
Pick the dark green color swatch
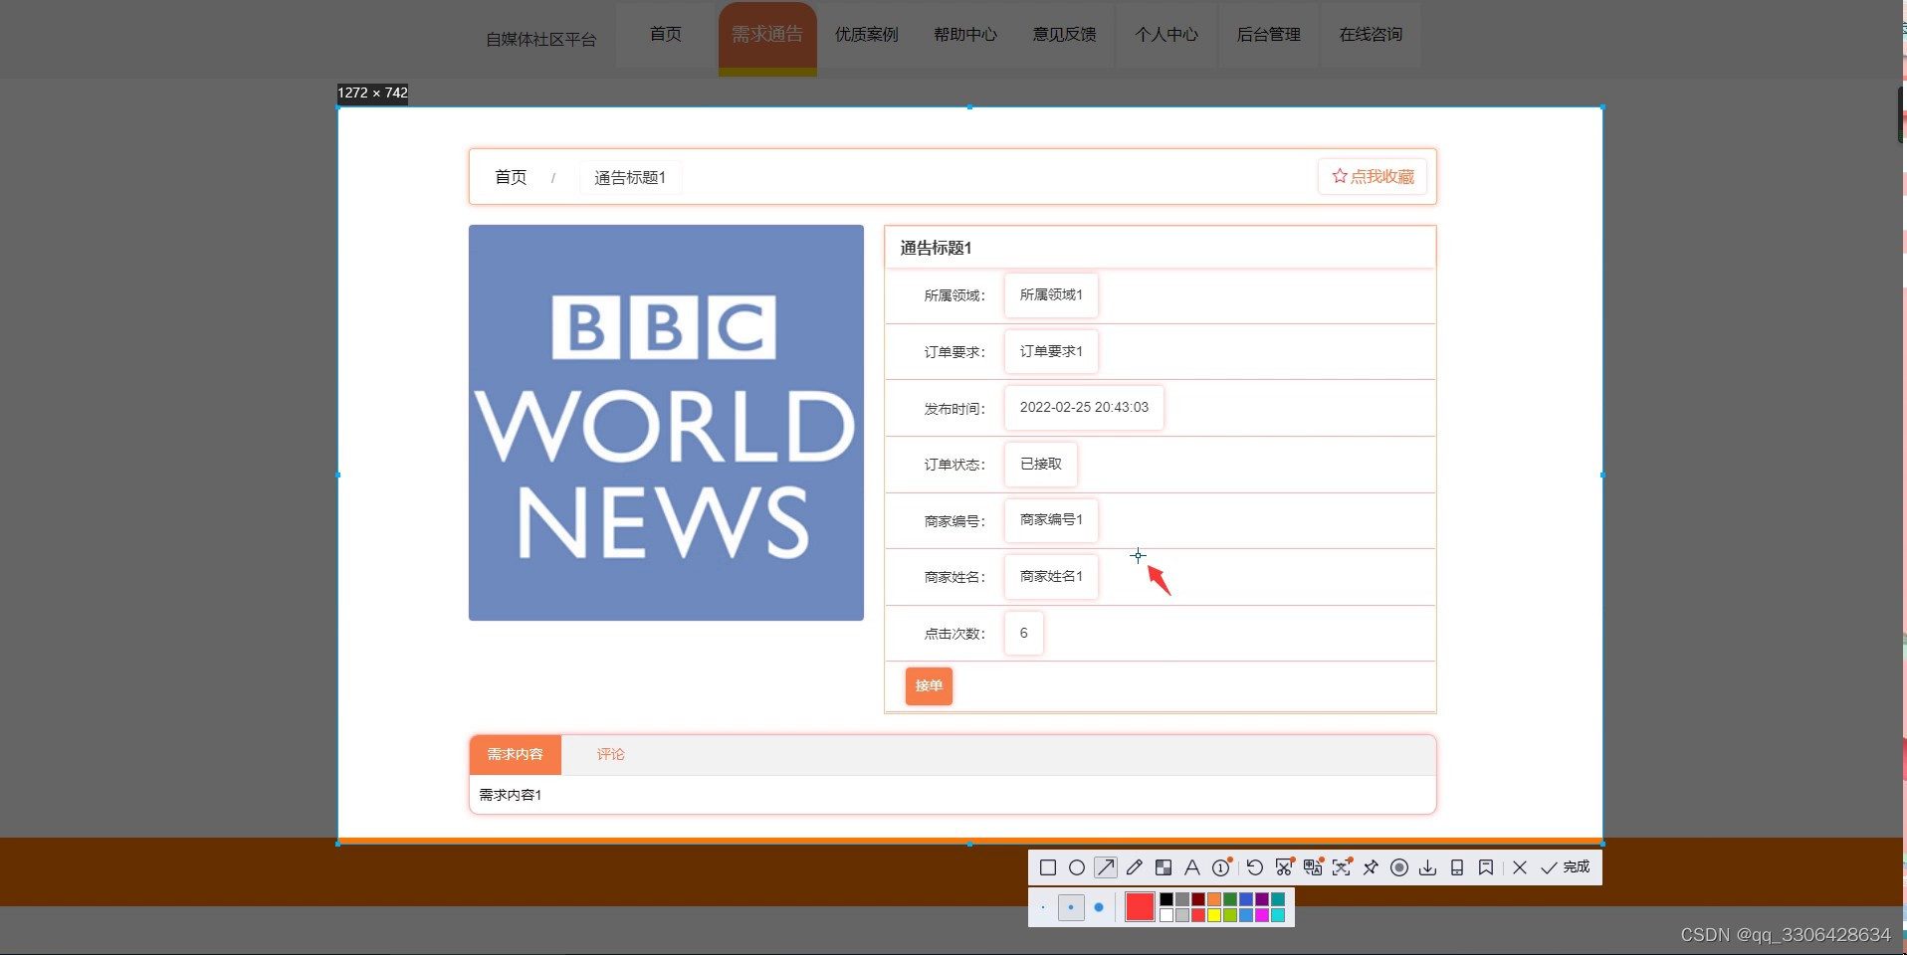tap(1230, 899)
